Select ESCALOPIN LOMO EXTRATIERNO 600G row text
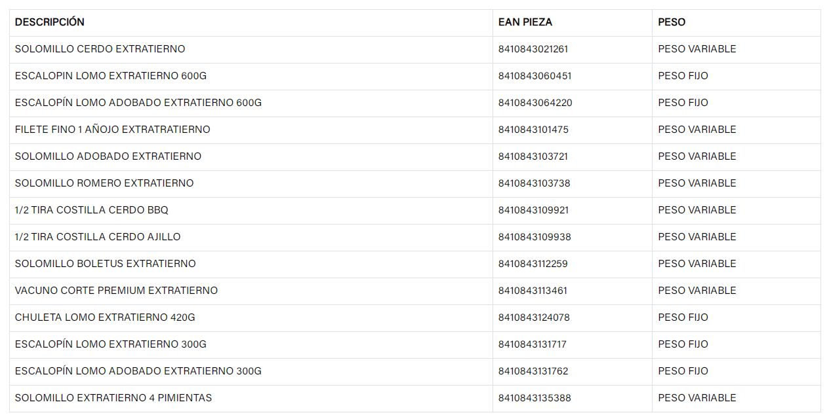Screen dimensions: 829x417 111,76
